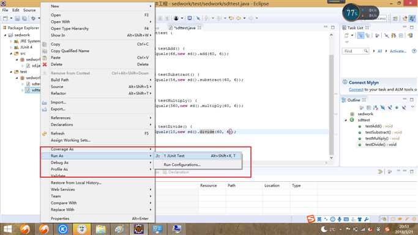Expand JRE System Library node
This screenshot has height=235, width=418.
pyautogui.click(x=11, y=41)
